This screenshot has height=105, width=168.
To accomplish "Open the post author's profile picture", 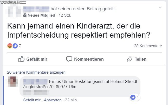I will tap(13, 12).
